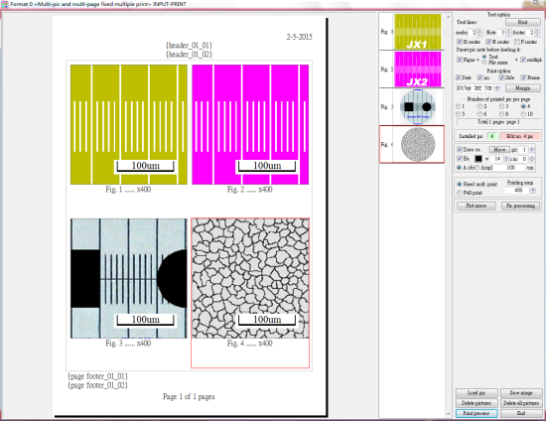Click the Delete all pictures button

[x=521, y=403]
